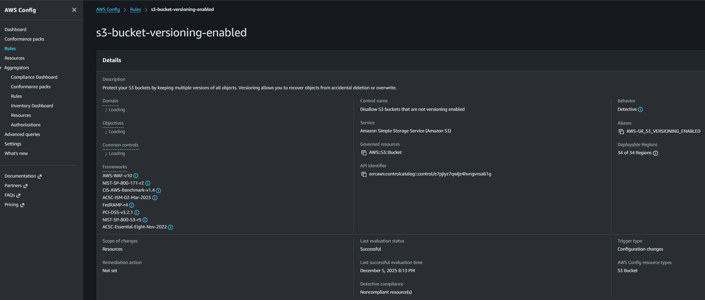705x300 pixels.
Task: Click the December 5, 2025 8:13 PM timestamp
Action: point(387,271)
